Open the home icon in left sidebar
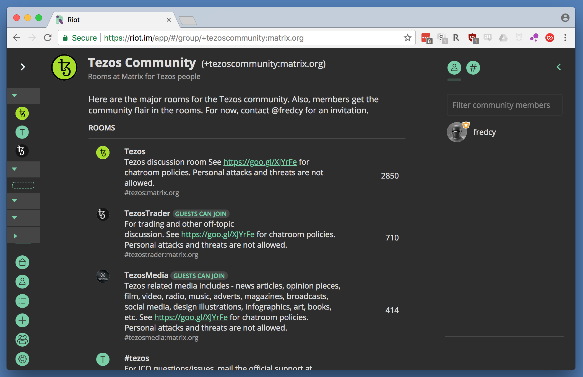This screenshot has width=583, height=377. tap(22, 262)
